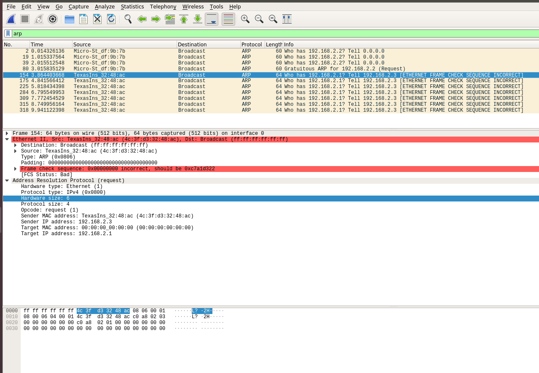This screenshot has height=373, width=539.
Task: Sort by the Info column header
Action: coord(411,44)
